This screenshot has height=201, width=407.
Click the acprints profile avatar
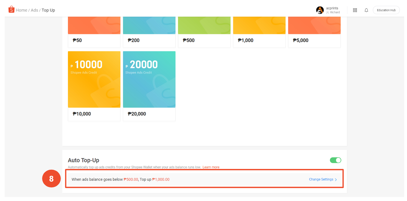tap(320, 10)
